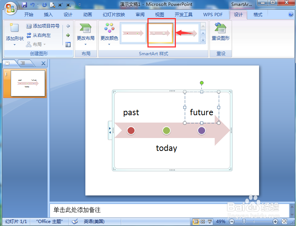Click the green rotation handle

[x=202, y=83]
